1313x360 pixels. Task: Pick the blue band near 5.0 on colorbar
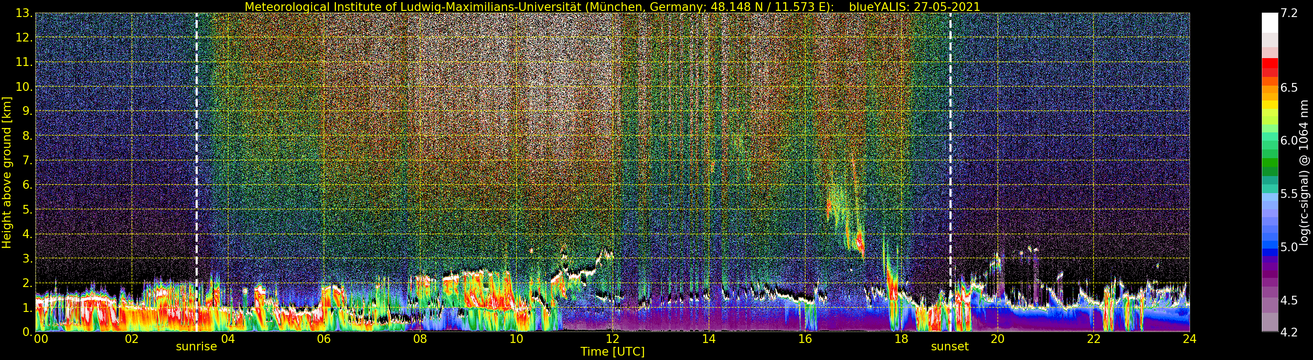coord(1270,247)
